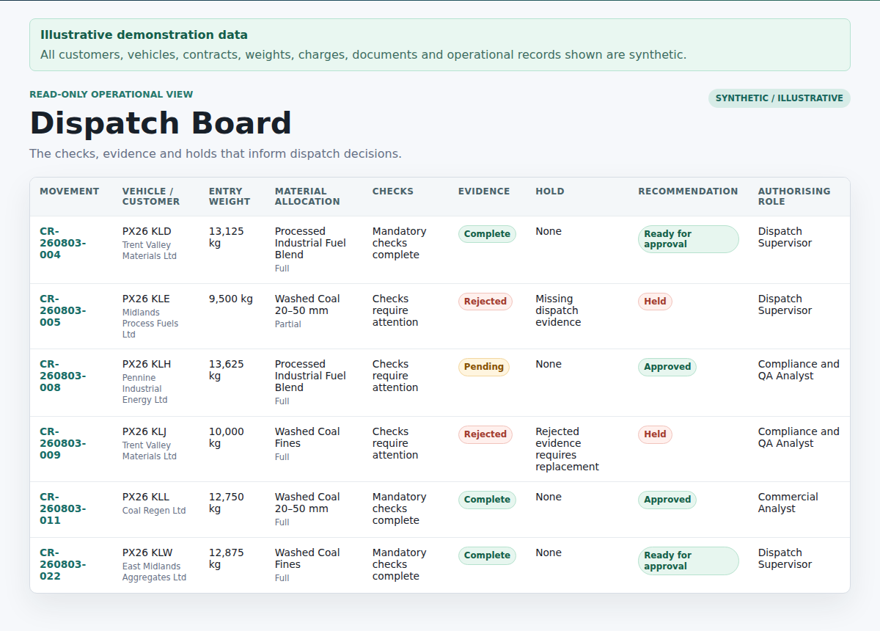Click Ready for approval badge for PX26 KLD
Screen dimensions: 880x631
688,239
